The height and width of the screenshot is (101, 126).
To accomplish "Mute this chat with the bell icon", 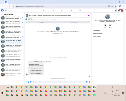I will click(105, 25).
